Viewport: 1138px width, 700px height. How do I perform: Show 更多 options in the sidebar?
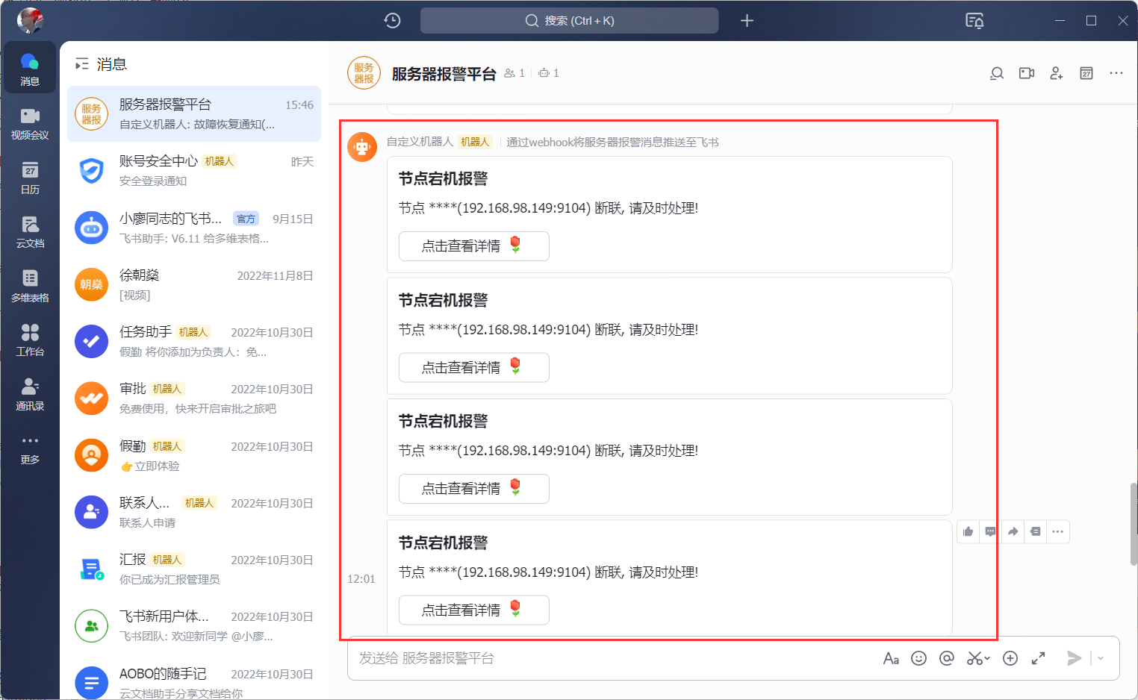(30, 449)
